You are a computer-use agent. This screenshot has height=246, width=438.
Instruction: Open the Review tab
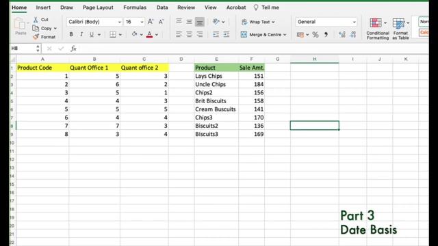(x=186, y=8)
